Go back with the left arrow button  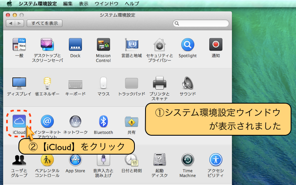[11, 23]
